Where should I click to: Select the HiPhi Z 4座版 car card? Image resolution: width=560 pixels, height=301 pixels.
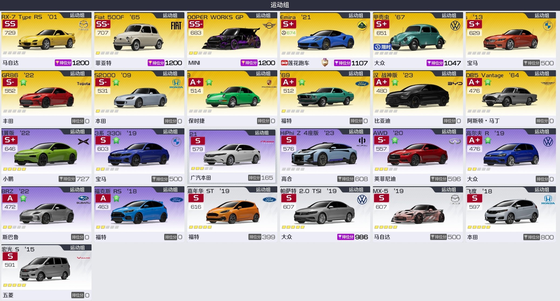tap(325, 156)
